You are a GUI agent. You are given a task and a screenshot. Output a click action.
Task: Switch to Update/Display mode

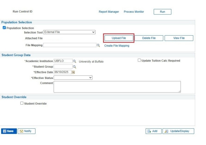[178, 131]
